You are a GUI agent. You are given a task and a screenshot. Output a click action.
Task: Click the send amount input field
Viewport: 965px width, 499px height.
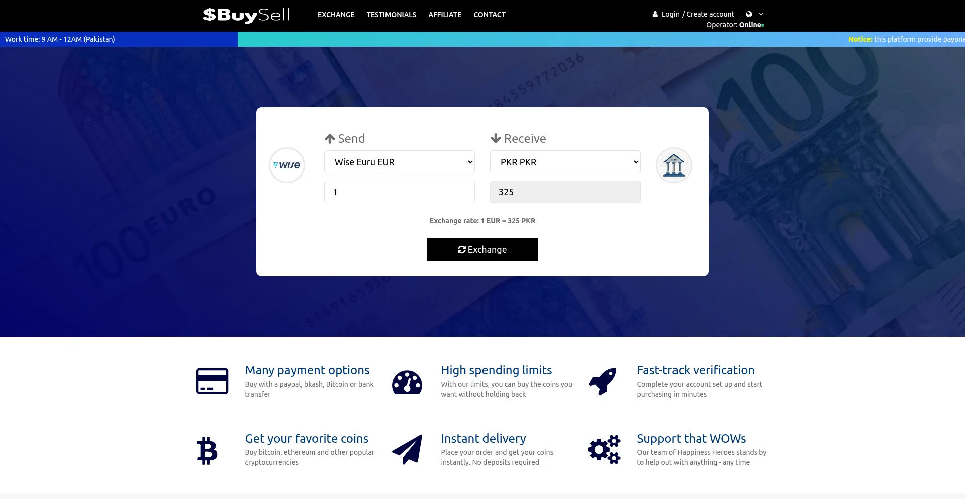[400, 192]
